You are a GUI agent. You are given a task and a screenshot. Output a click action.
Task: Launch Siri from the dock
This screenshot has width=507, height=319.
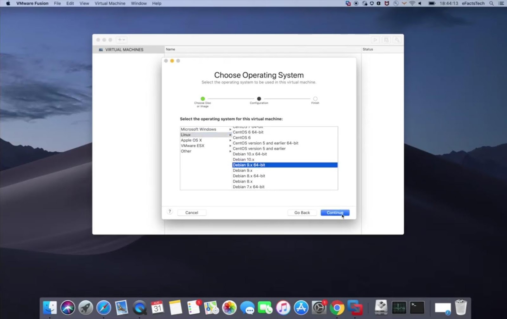67,307
